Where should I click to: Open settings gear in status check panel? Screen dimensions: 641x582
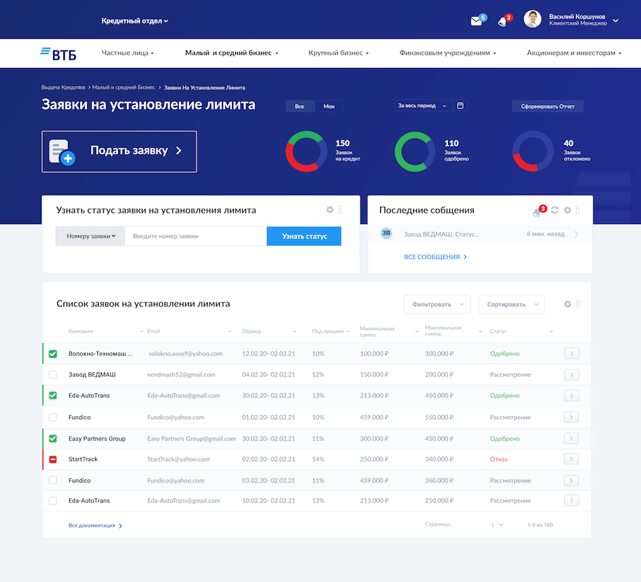click(329, 210)
